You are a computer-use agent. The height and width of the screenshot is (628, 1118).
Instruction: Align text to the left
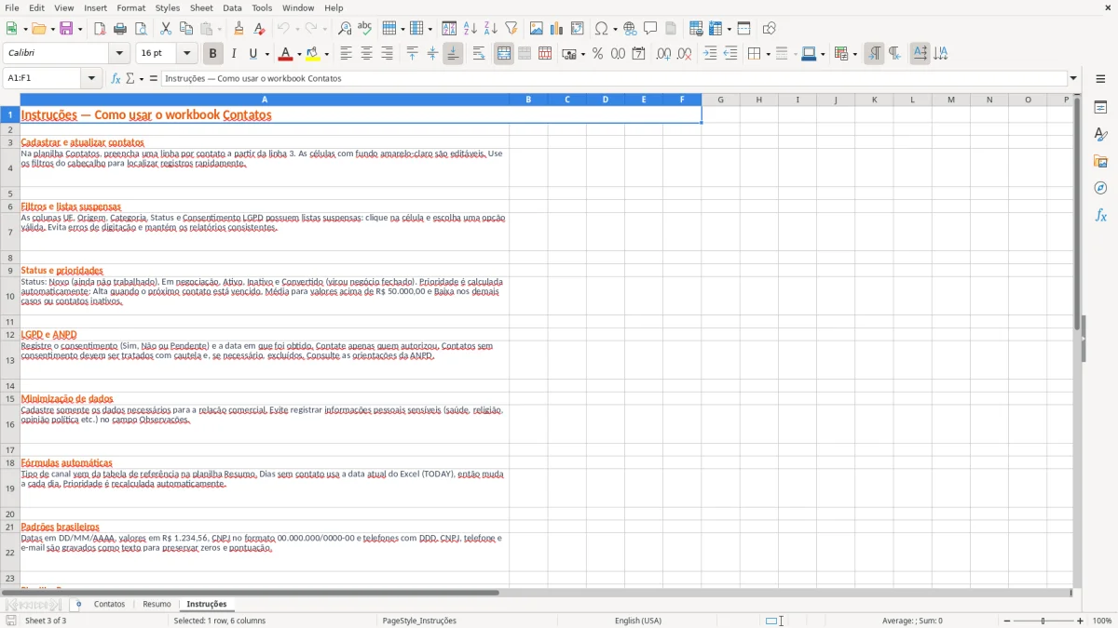click(346, 54)
